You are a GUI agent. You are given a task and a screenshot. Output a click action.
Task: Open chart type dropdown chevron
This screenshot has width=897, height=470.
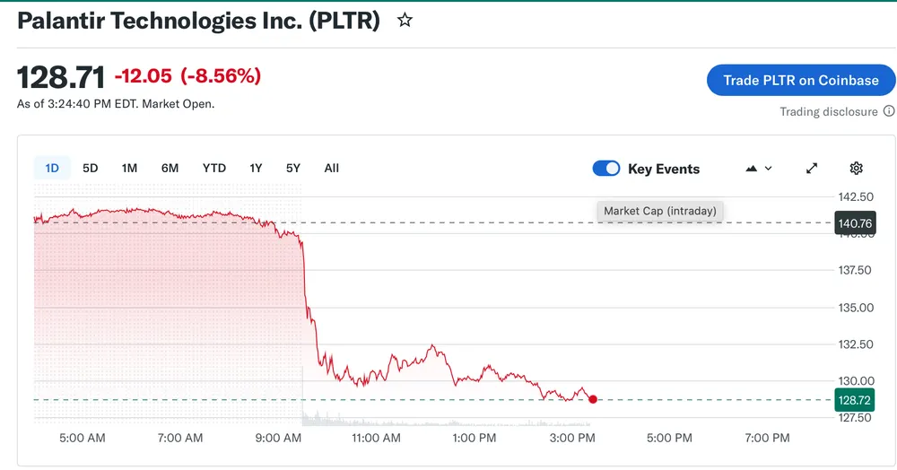tap(769, 169)
